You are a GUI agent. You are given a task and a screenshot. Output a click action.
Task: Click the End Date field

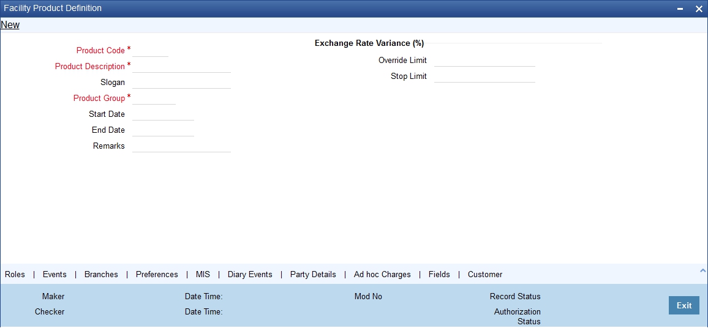[x=163, y=130]
